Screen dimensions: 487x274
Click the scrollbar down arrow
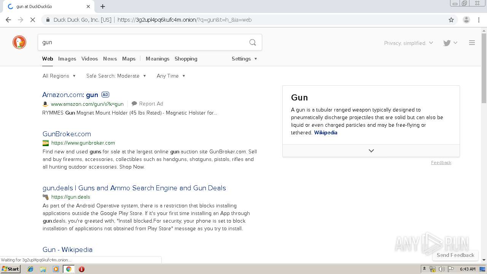pos(484,260)
